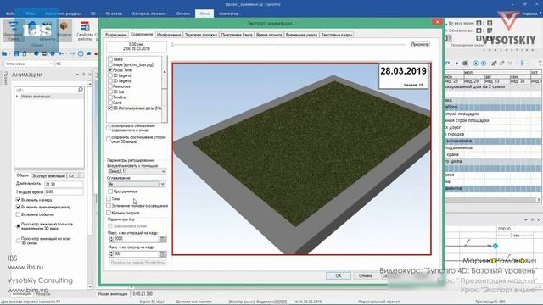Click the undo arrow in quick toolbar
543x305 pixels.
click(61, 53)
